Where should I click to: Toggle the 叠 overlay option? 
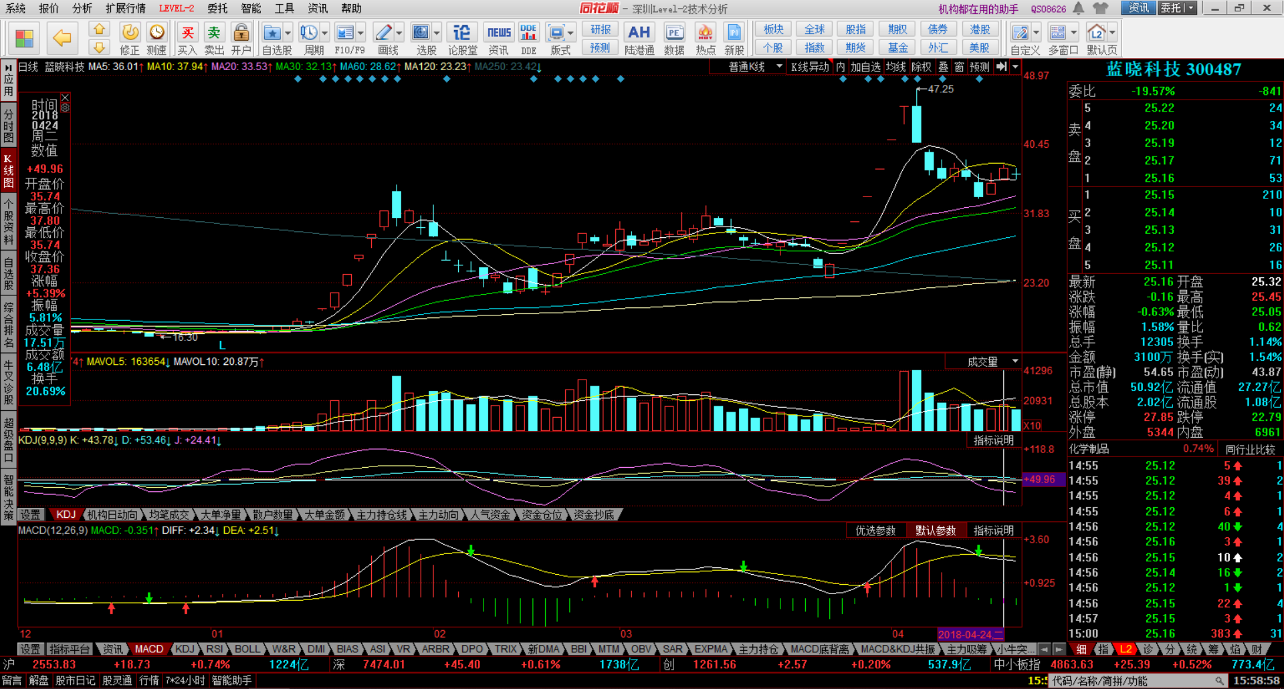(x=944, y=67)
